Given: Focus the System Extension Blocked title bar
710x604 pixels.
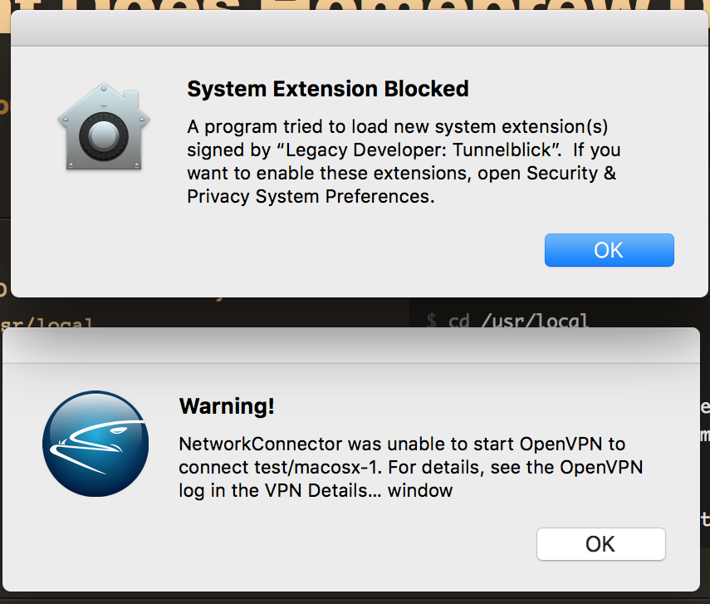Looking at the screenshot, I should pyautogui.click(x=360, y=28).
